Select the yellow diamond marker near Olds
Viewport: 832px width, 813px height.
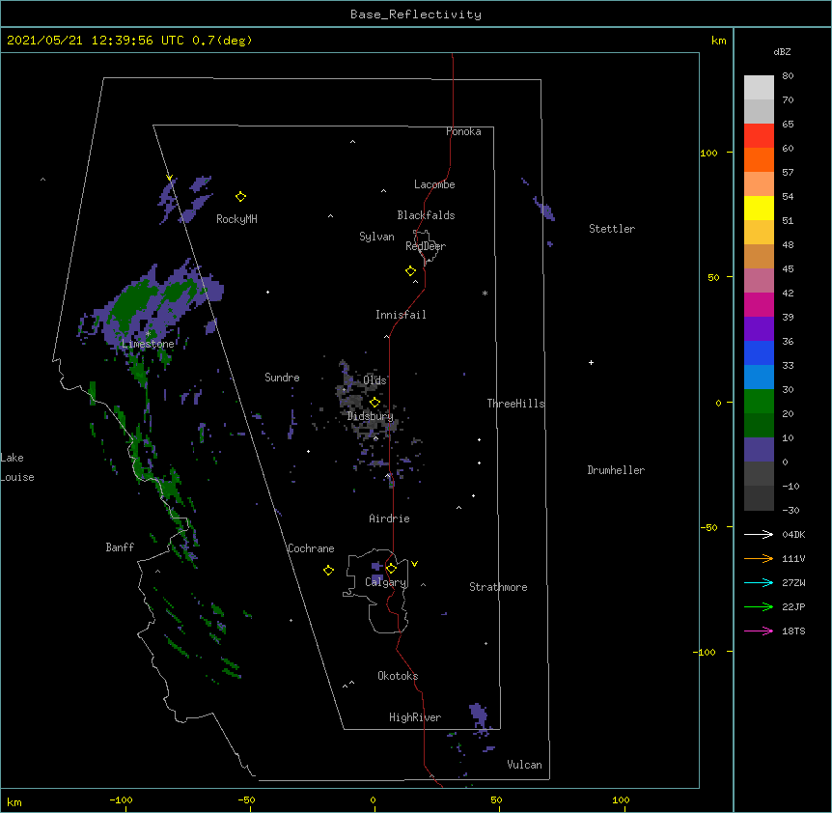pos(374,402)
